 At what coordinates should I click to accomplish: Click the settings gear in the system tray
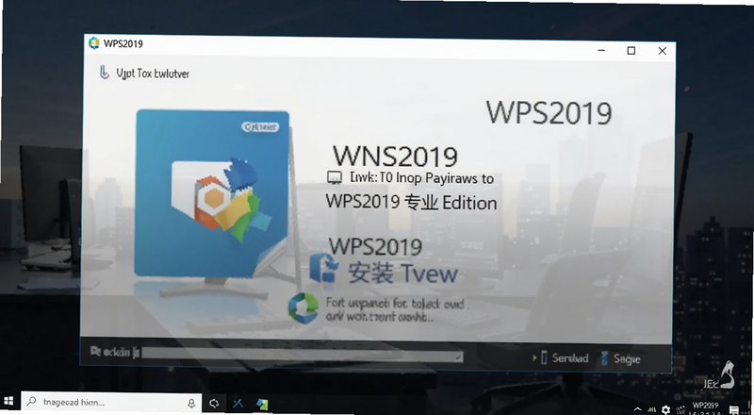666,409
